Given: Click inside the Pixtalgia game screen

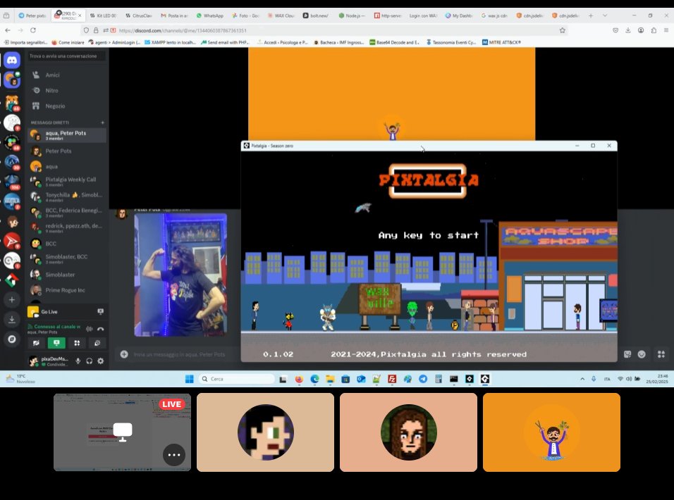Looking at the screenshot, I should [429, 256].
